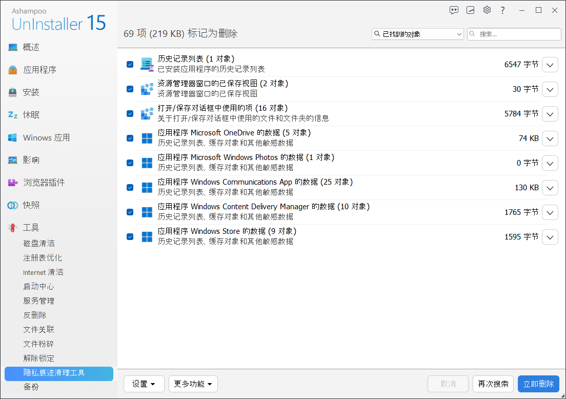
Task: Click the 应用程序 package icon in sidebar
Action: [13, 70]
